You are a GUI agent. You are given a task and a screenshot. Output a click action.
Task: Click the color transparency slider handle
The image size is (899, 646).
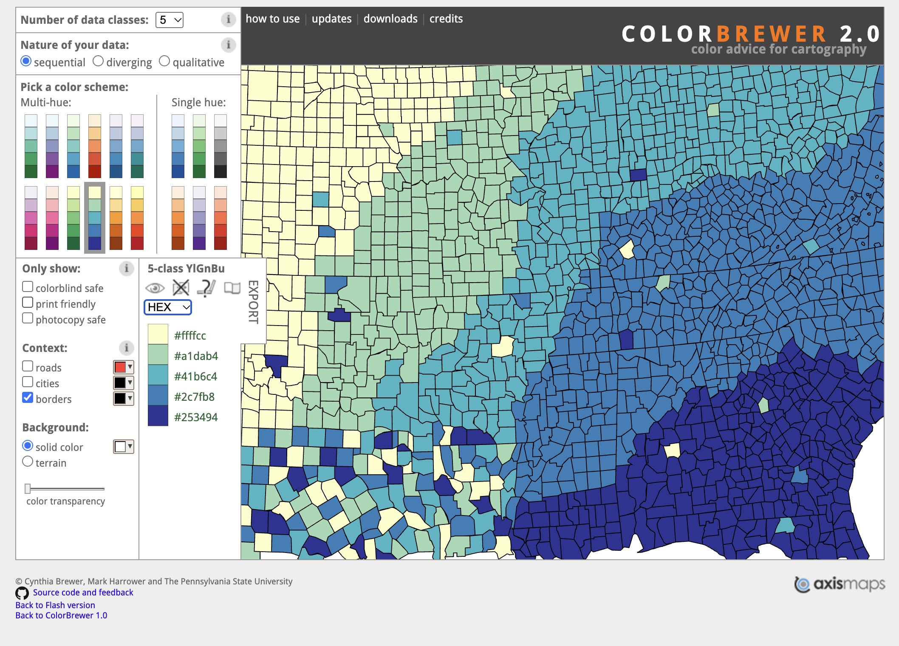click(28, 488)
